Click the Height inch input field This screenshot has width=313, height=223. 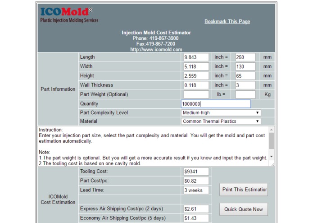[196, 76]
